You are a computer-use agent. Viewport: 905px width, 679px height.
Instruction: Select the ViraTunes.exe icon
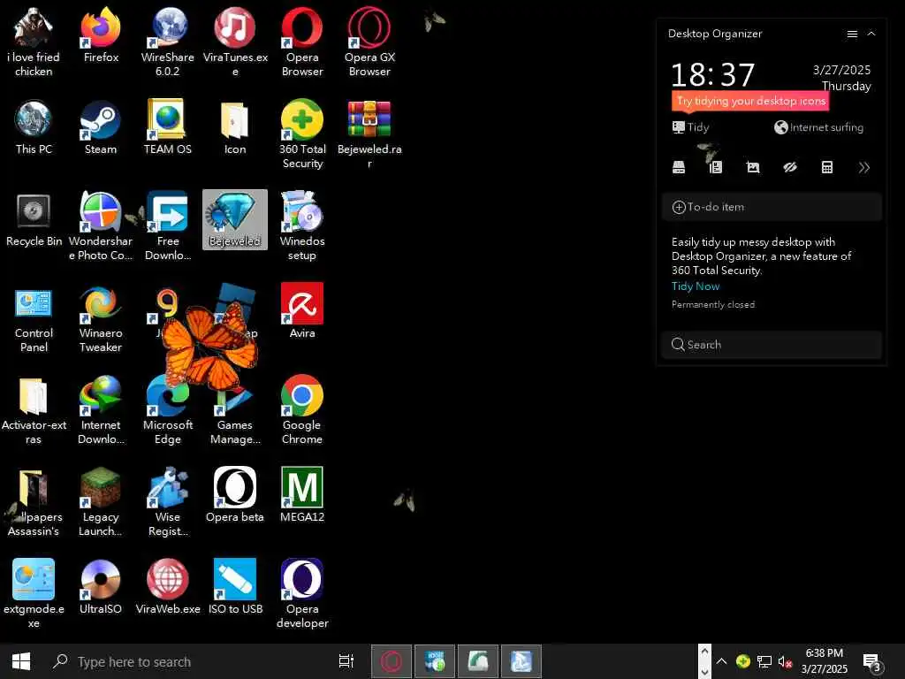(235, 42)
